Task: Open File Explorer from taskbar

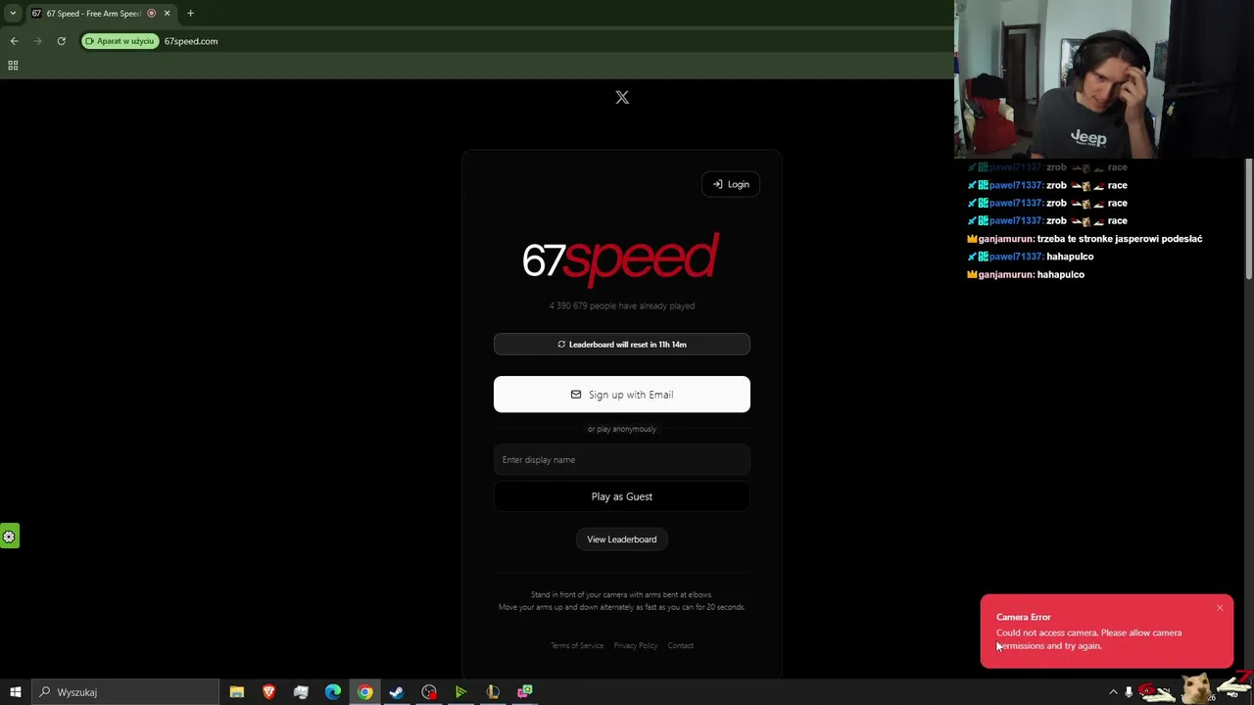Action: coord(237,692)
